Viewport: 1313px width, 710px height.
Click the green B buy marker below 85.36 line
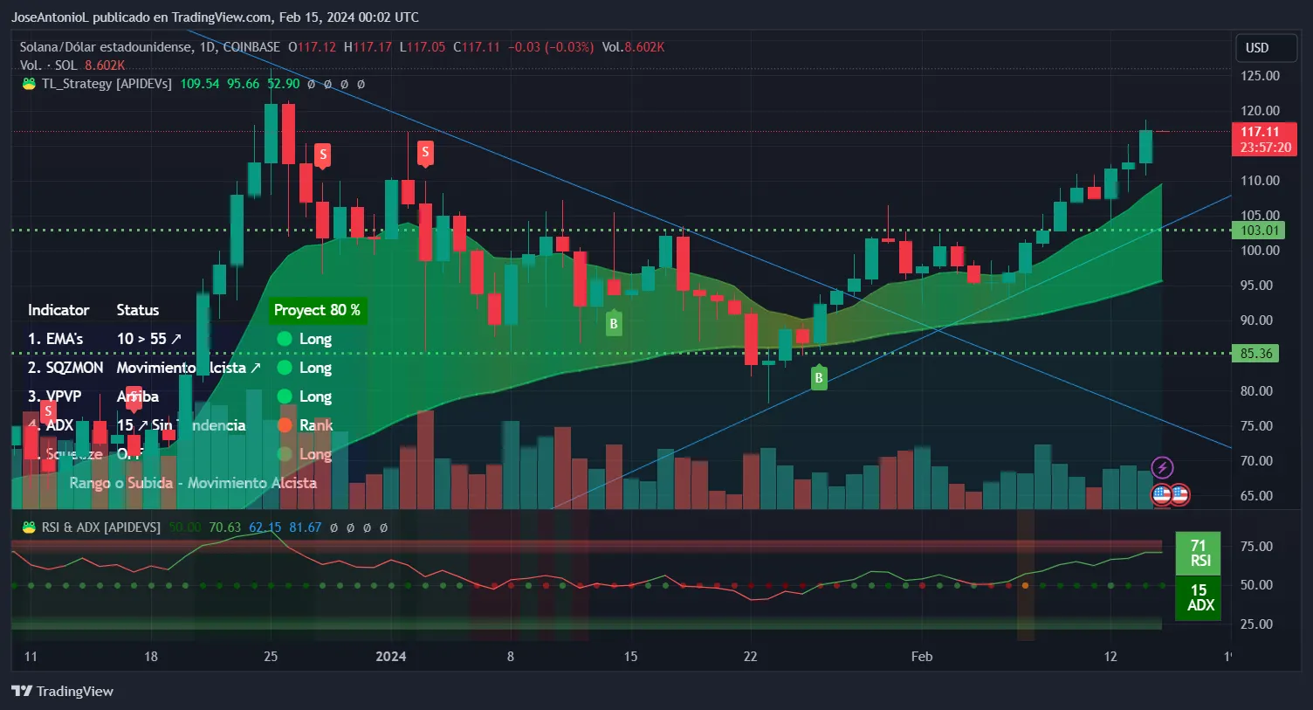coord(819,378)
